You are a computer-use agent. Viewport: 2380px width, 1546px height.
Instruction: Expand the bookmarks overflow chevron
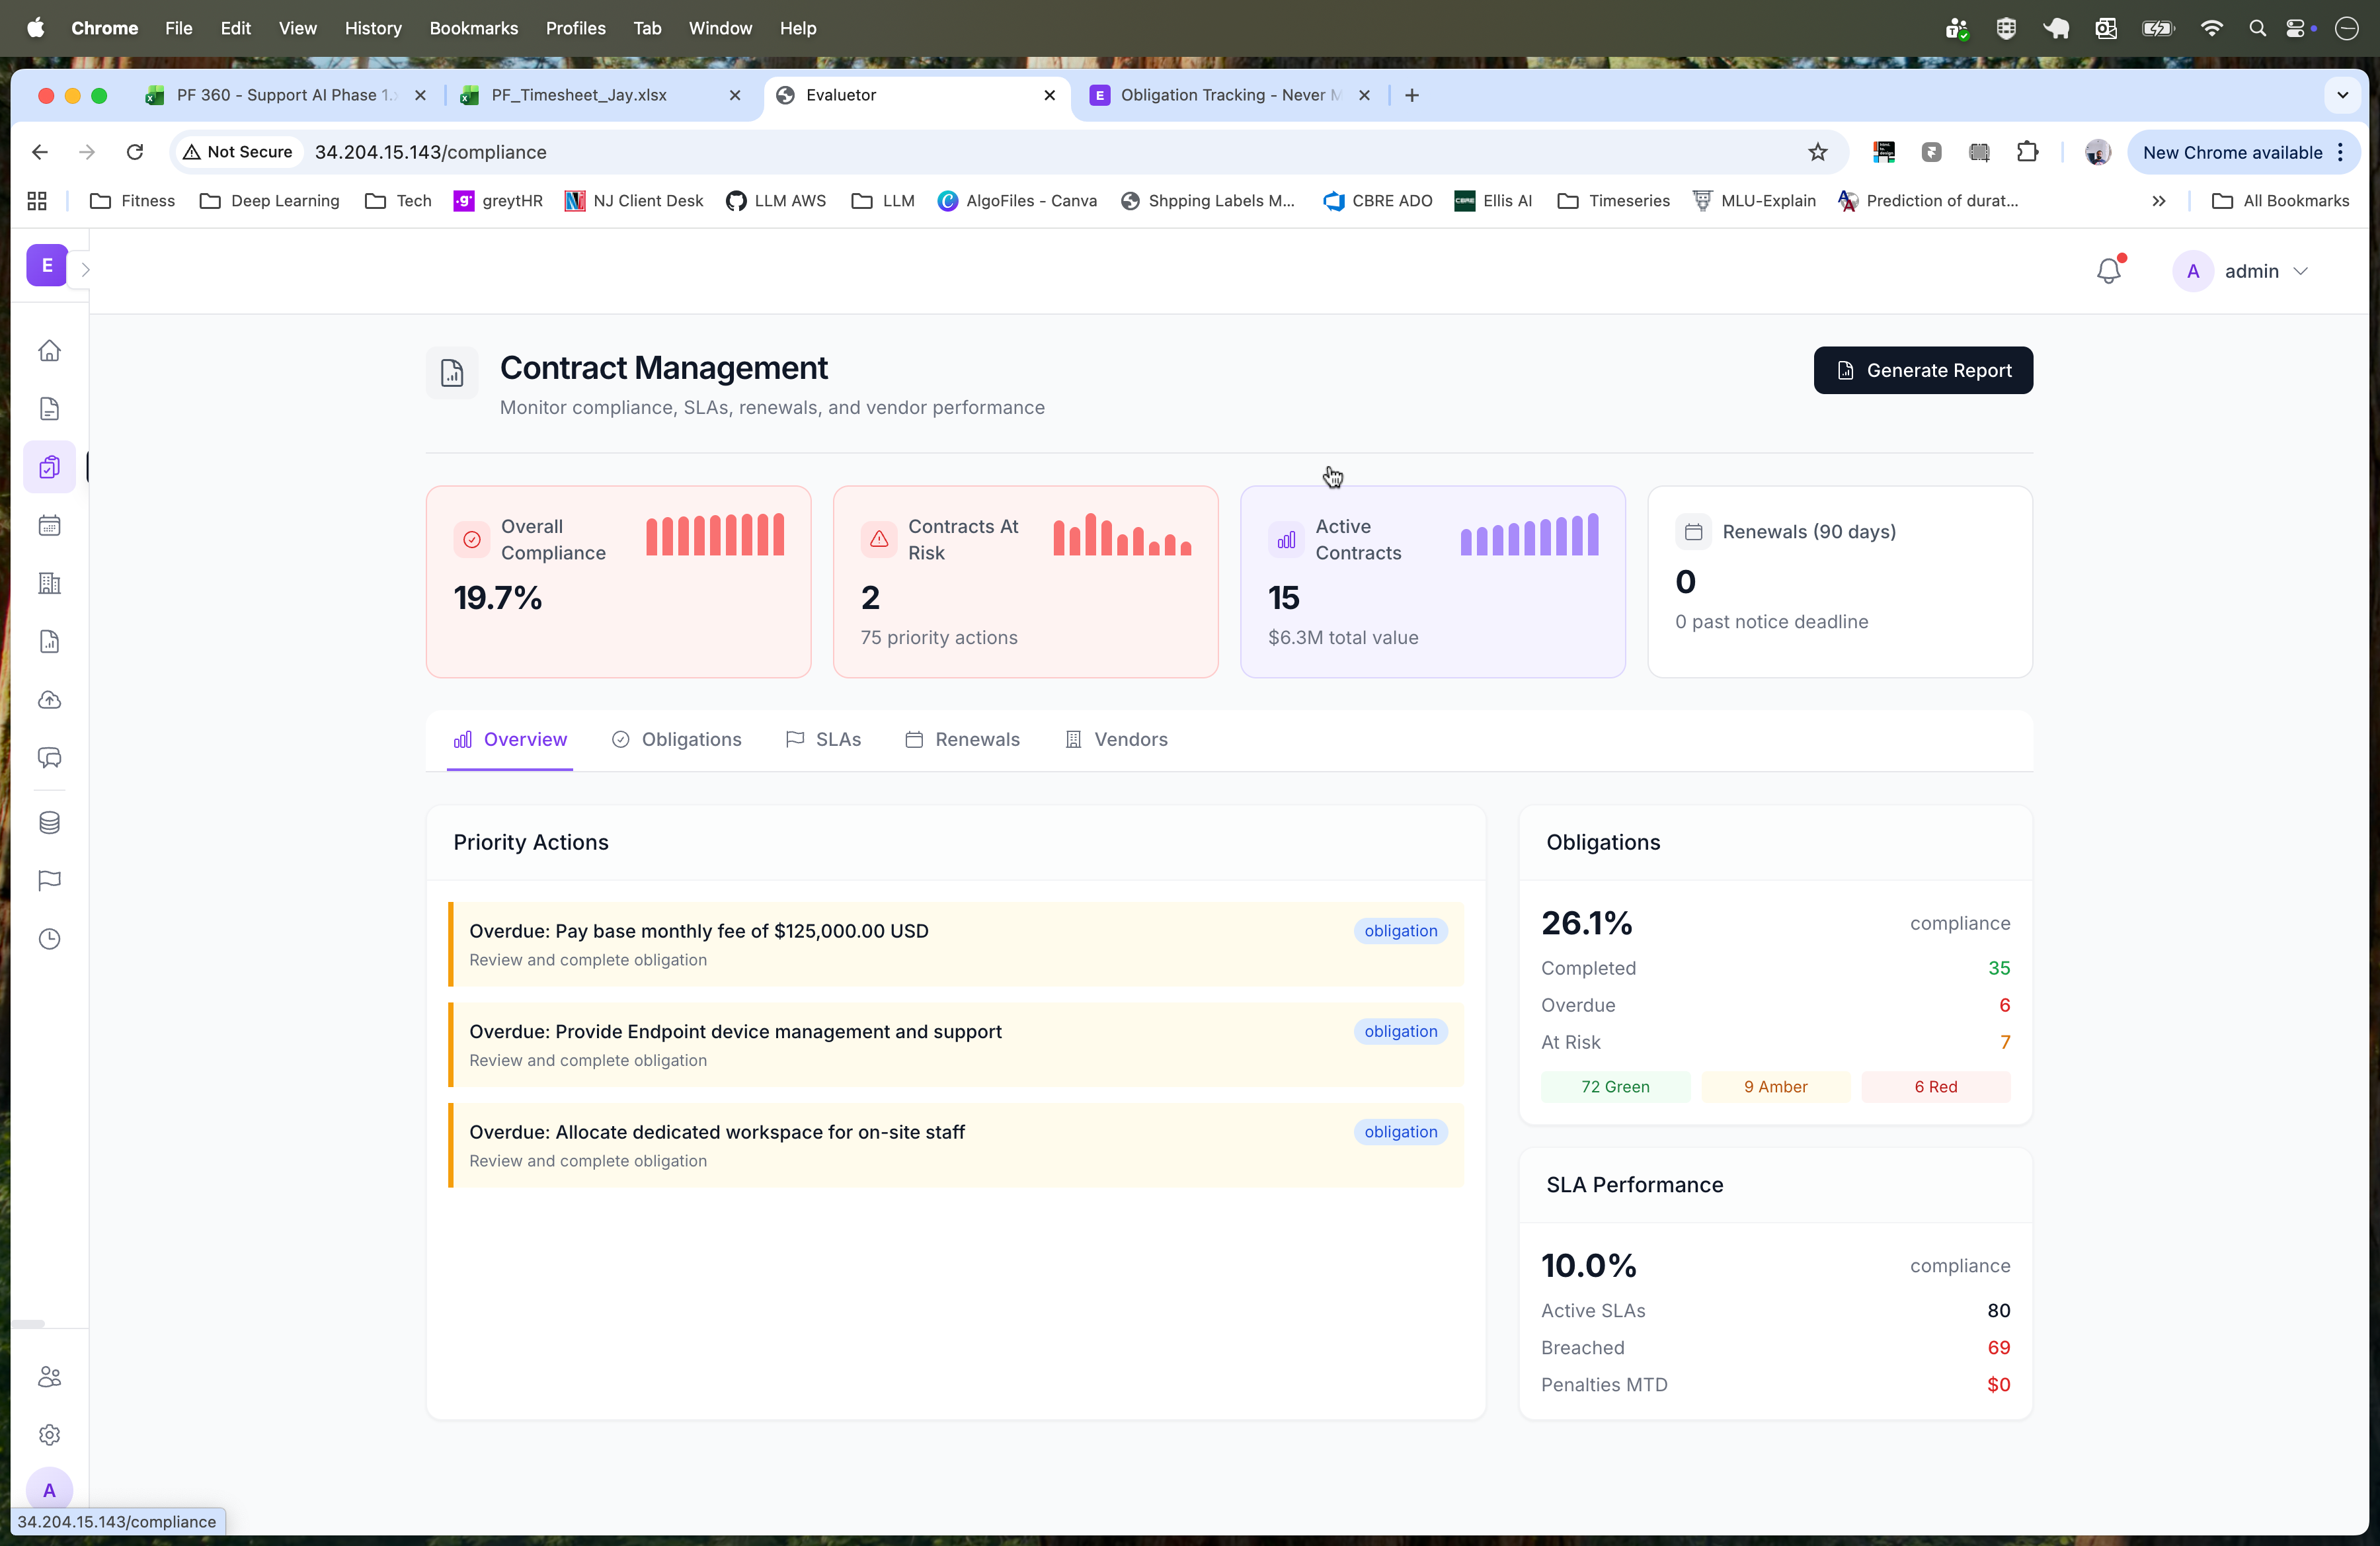pyautogui.click(x=2159, y=200)
